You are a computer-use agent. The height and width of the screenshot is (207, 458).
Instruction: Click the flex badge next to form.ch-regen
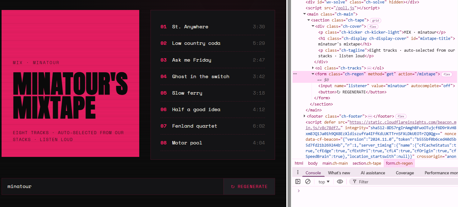coord(447,74)
